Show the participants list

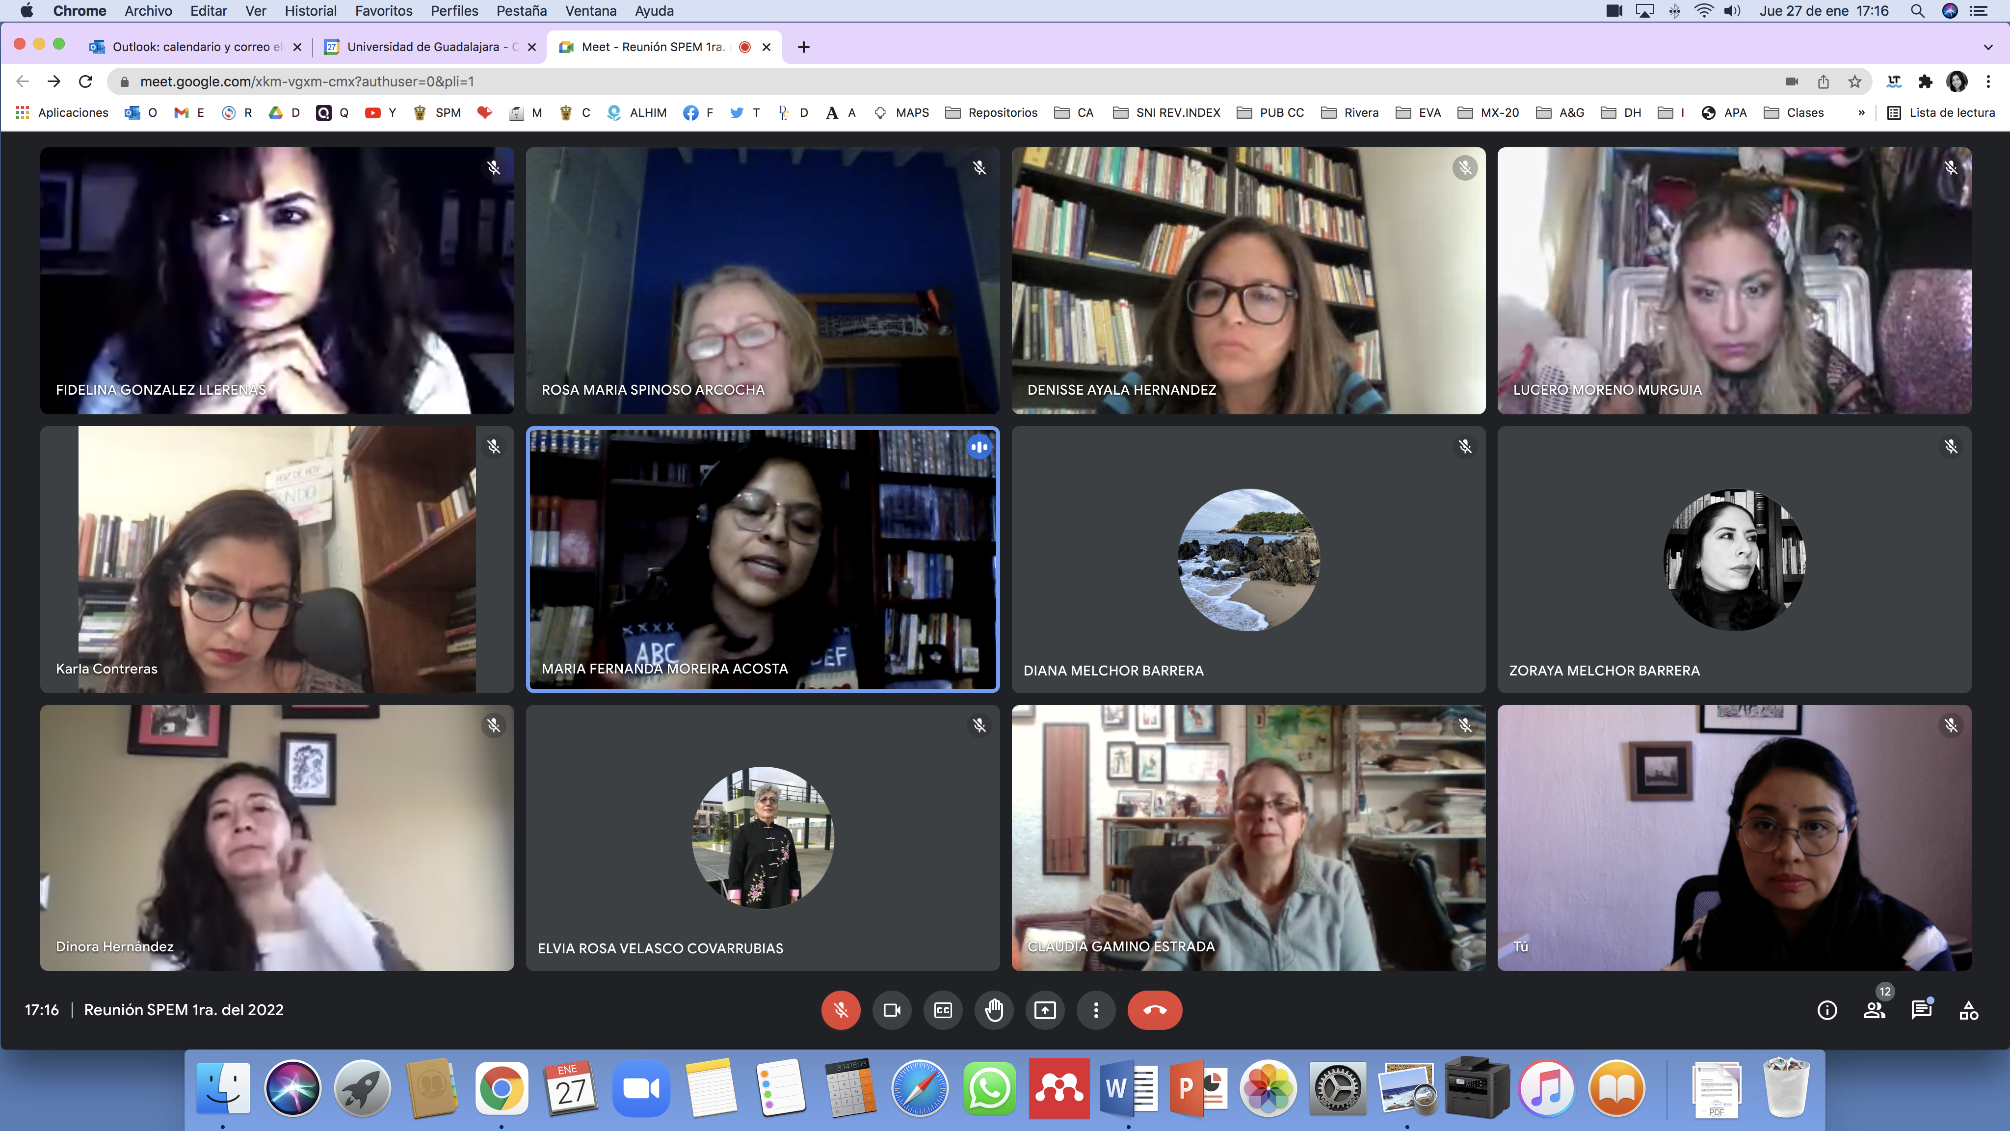1874,1010
